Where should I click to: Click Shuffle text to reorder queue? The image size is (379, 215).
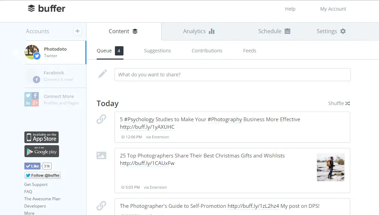336,103
